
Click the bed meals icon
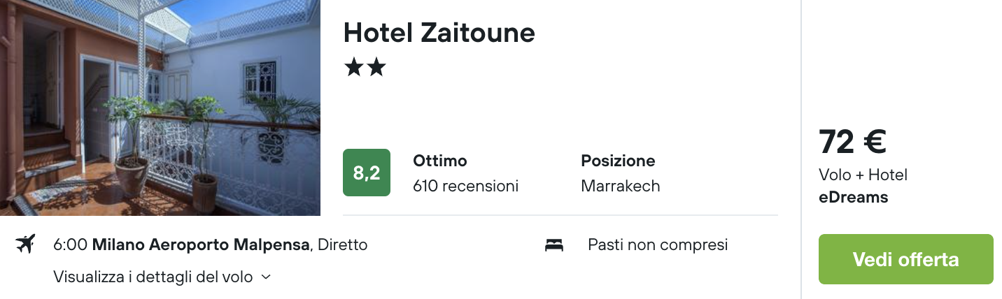pyautogui.click(x=554, y=245)
